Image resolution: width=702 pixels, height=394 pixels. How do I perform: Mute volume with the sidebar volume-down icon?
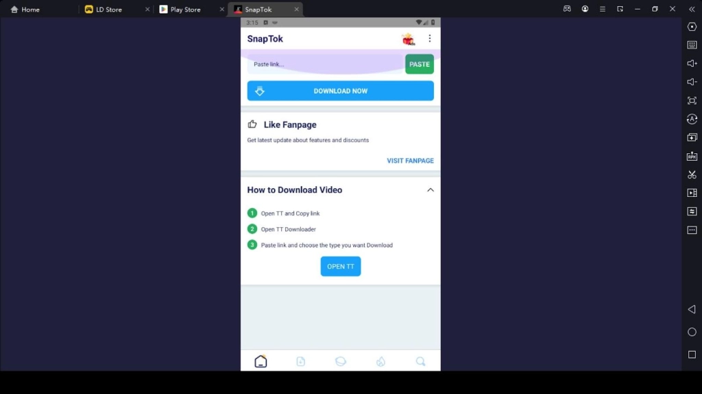692,81
